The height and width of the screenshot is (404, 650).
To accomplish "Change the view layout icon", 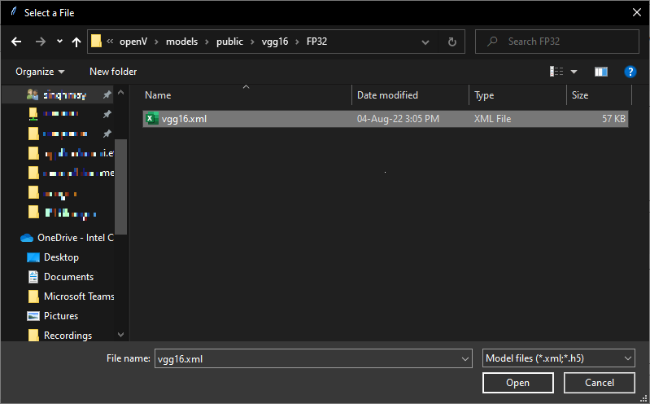I will coord(556,72).
